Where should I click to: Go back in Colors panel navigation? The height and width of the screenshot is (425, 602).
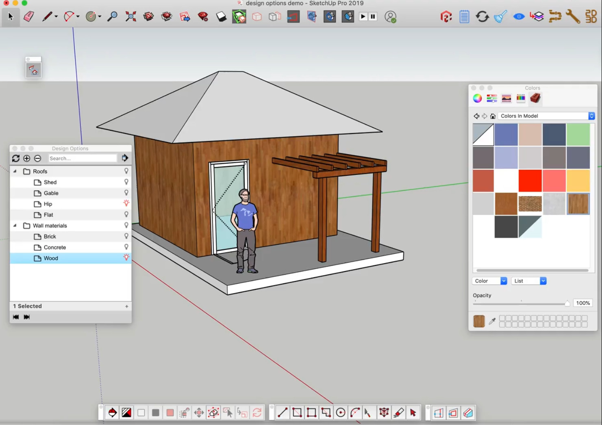[476, 116]
